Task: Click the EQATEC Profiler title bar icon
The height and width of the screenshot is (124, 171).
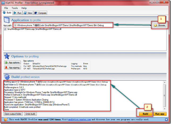Action: click(x=3, y=3)
